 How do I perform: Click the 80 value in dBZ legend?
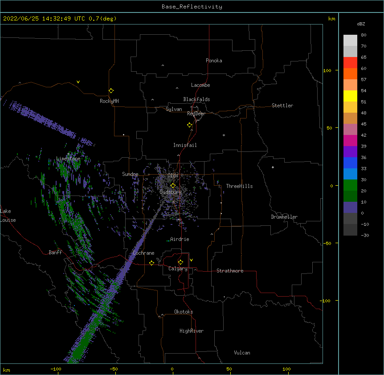pyautogui.click(x=364, y=35)
